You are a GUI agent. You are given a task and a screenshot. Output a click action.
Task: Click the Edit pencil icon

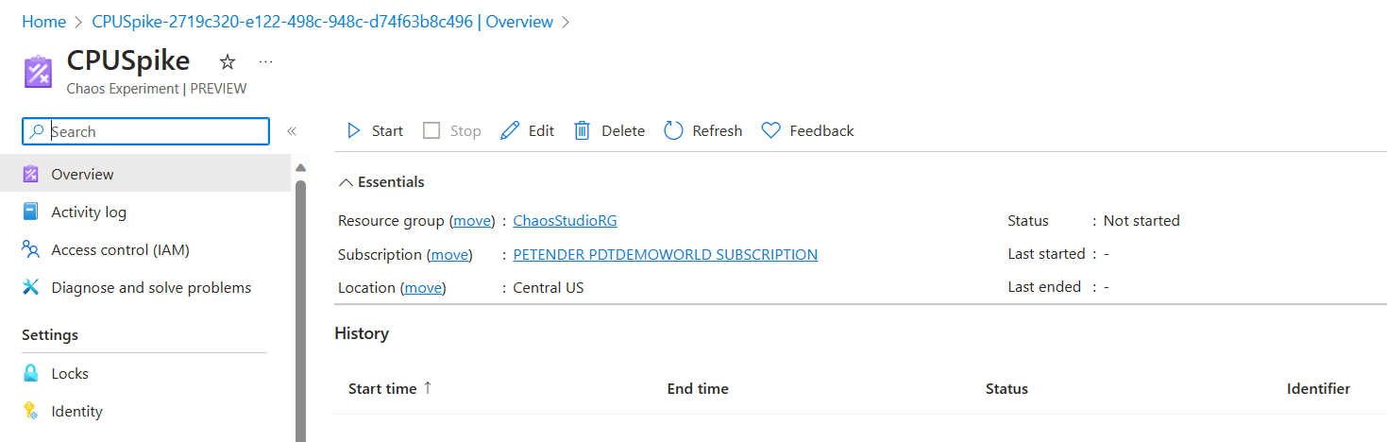tap(510, 131)
